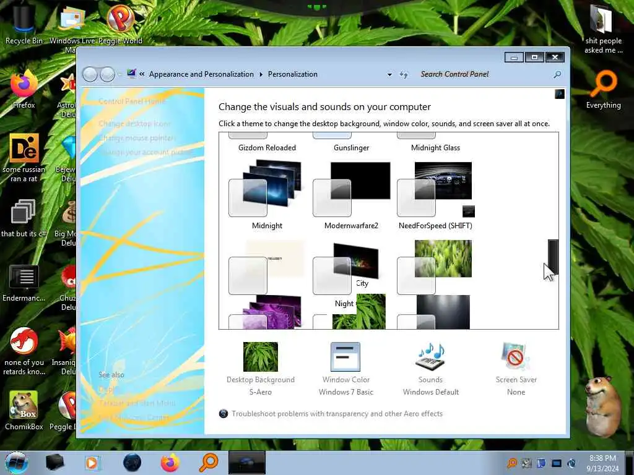Select the Midnight theme
The image size is (634, 475).
266,195
